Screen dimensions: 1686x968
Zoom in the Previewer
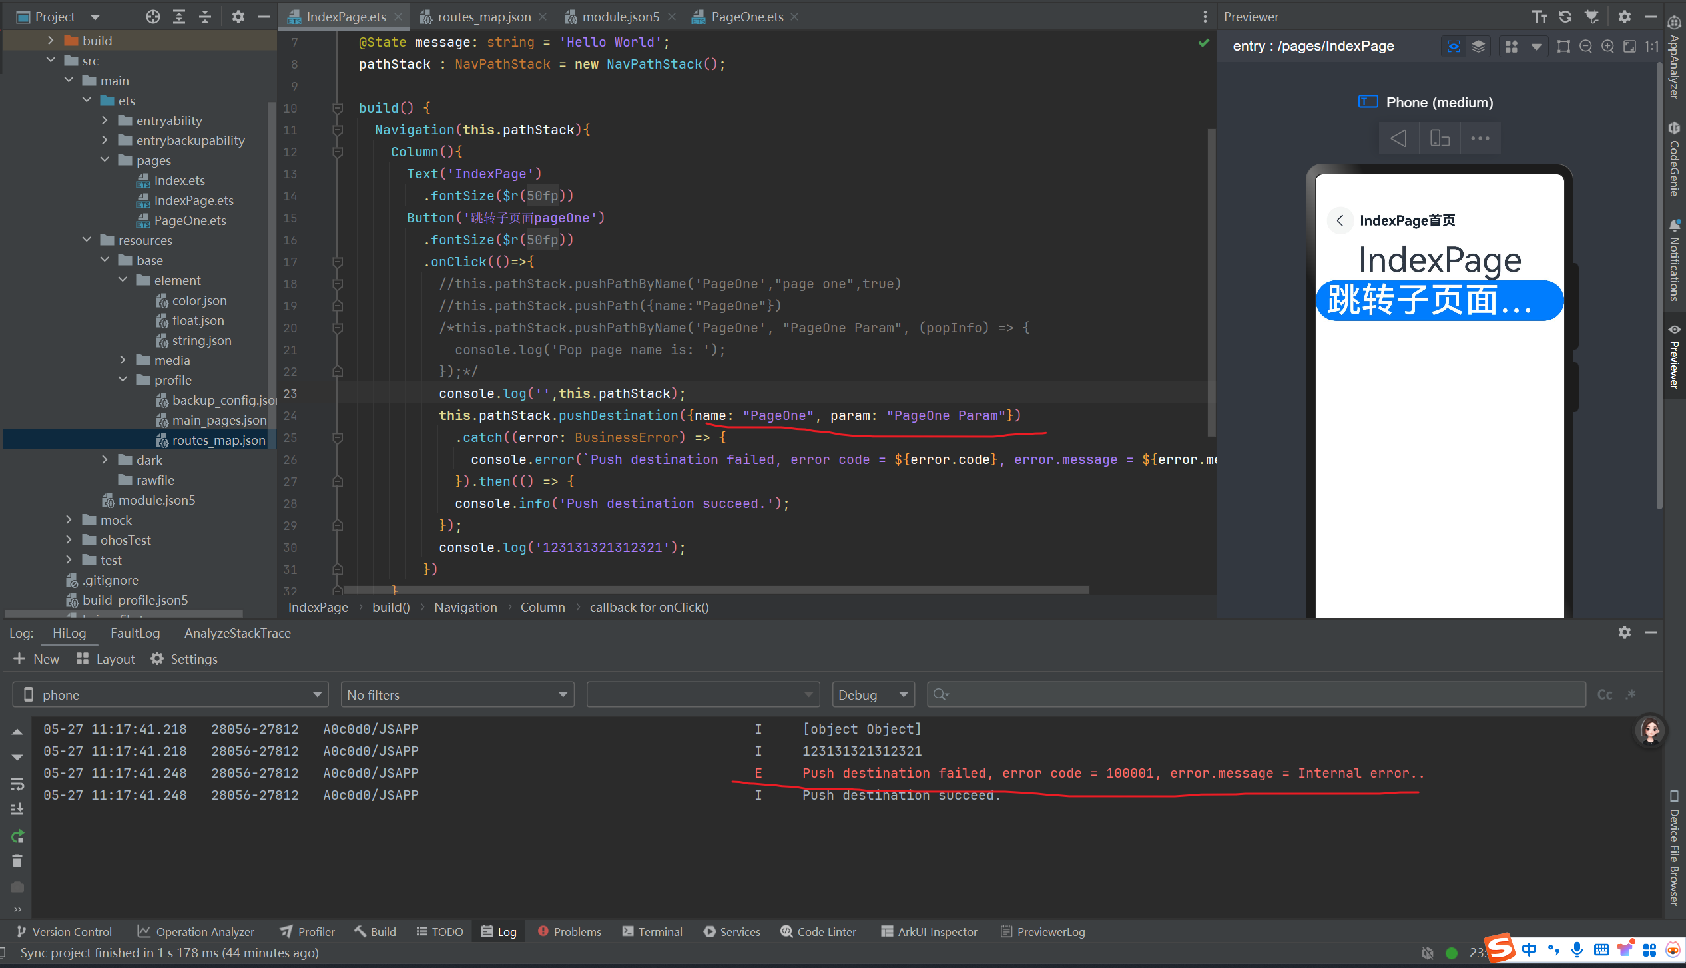click(x=1607, y=46)
